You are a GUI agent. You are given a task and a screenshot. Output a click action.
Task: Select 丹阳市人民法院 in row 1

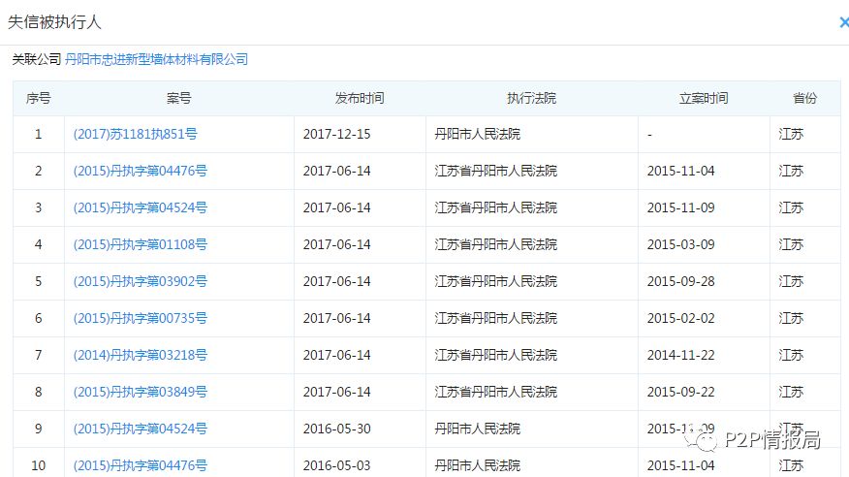click(477, 134)
